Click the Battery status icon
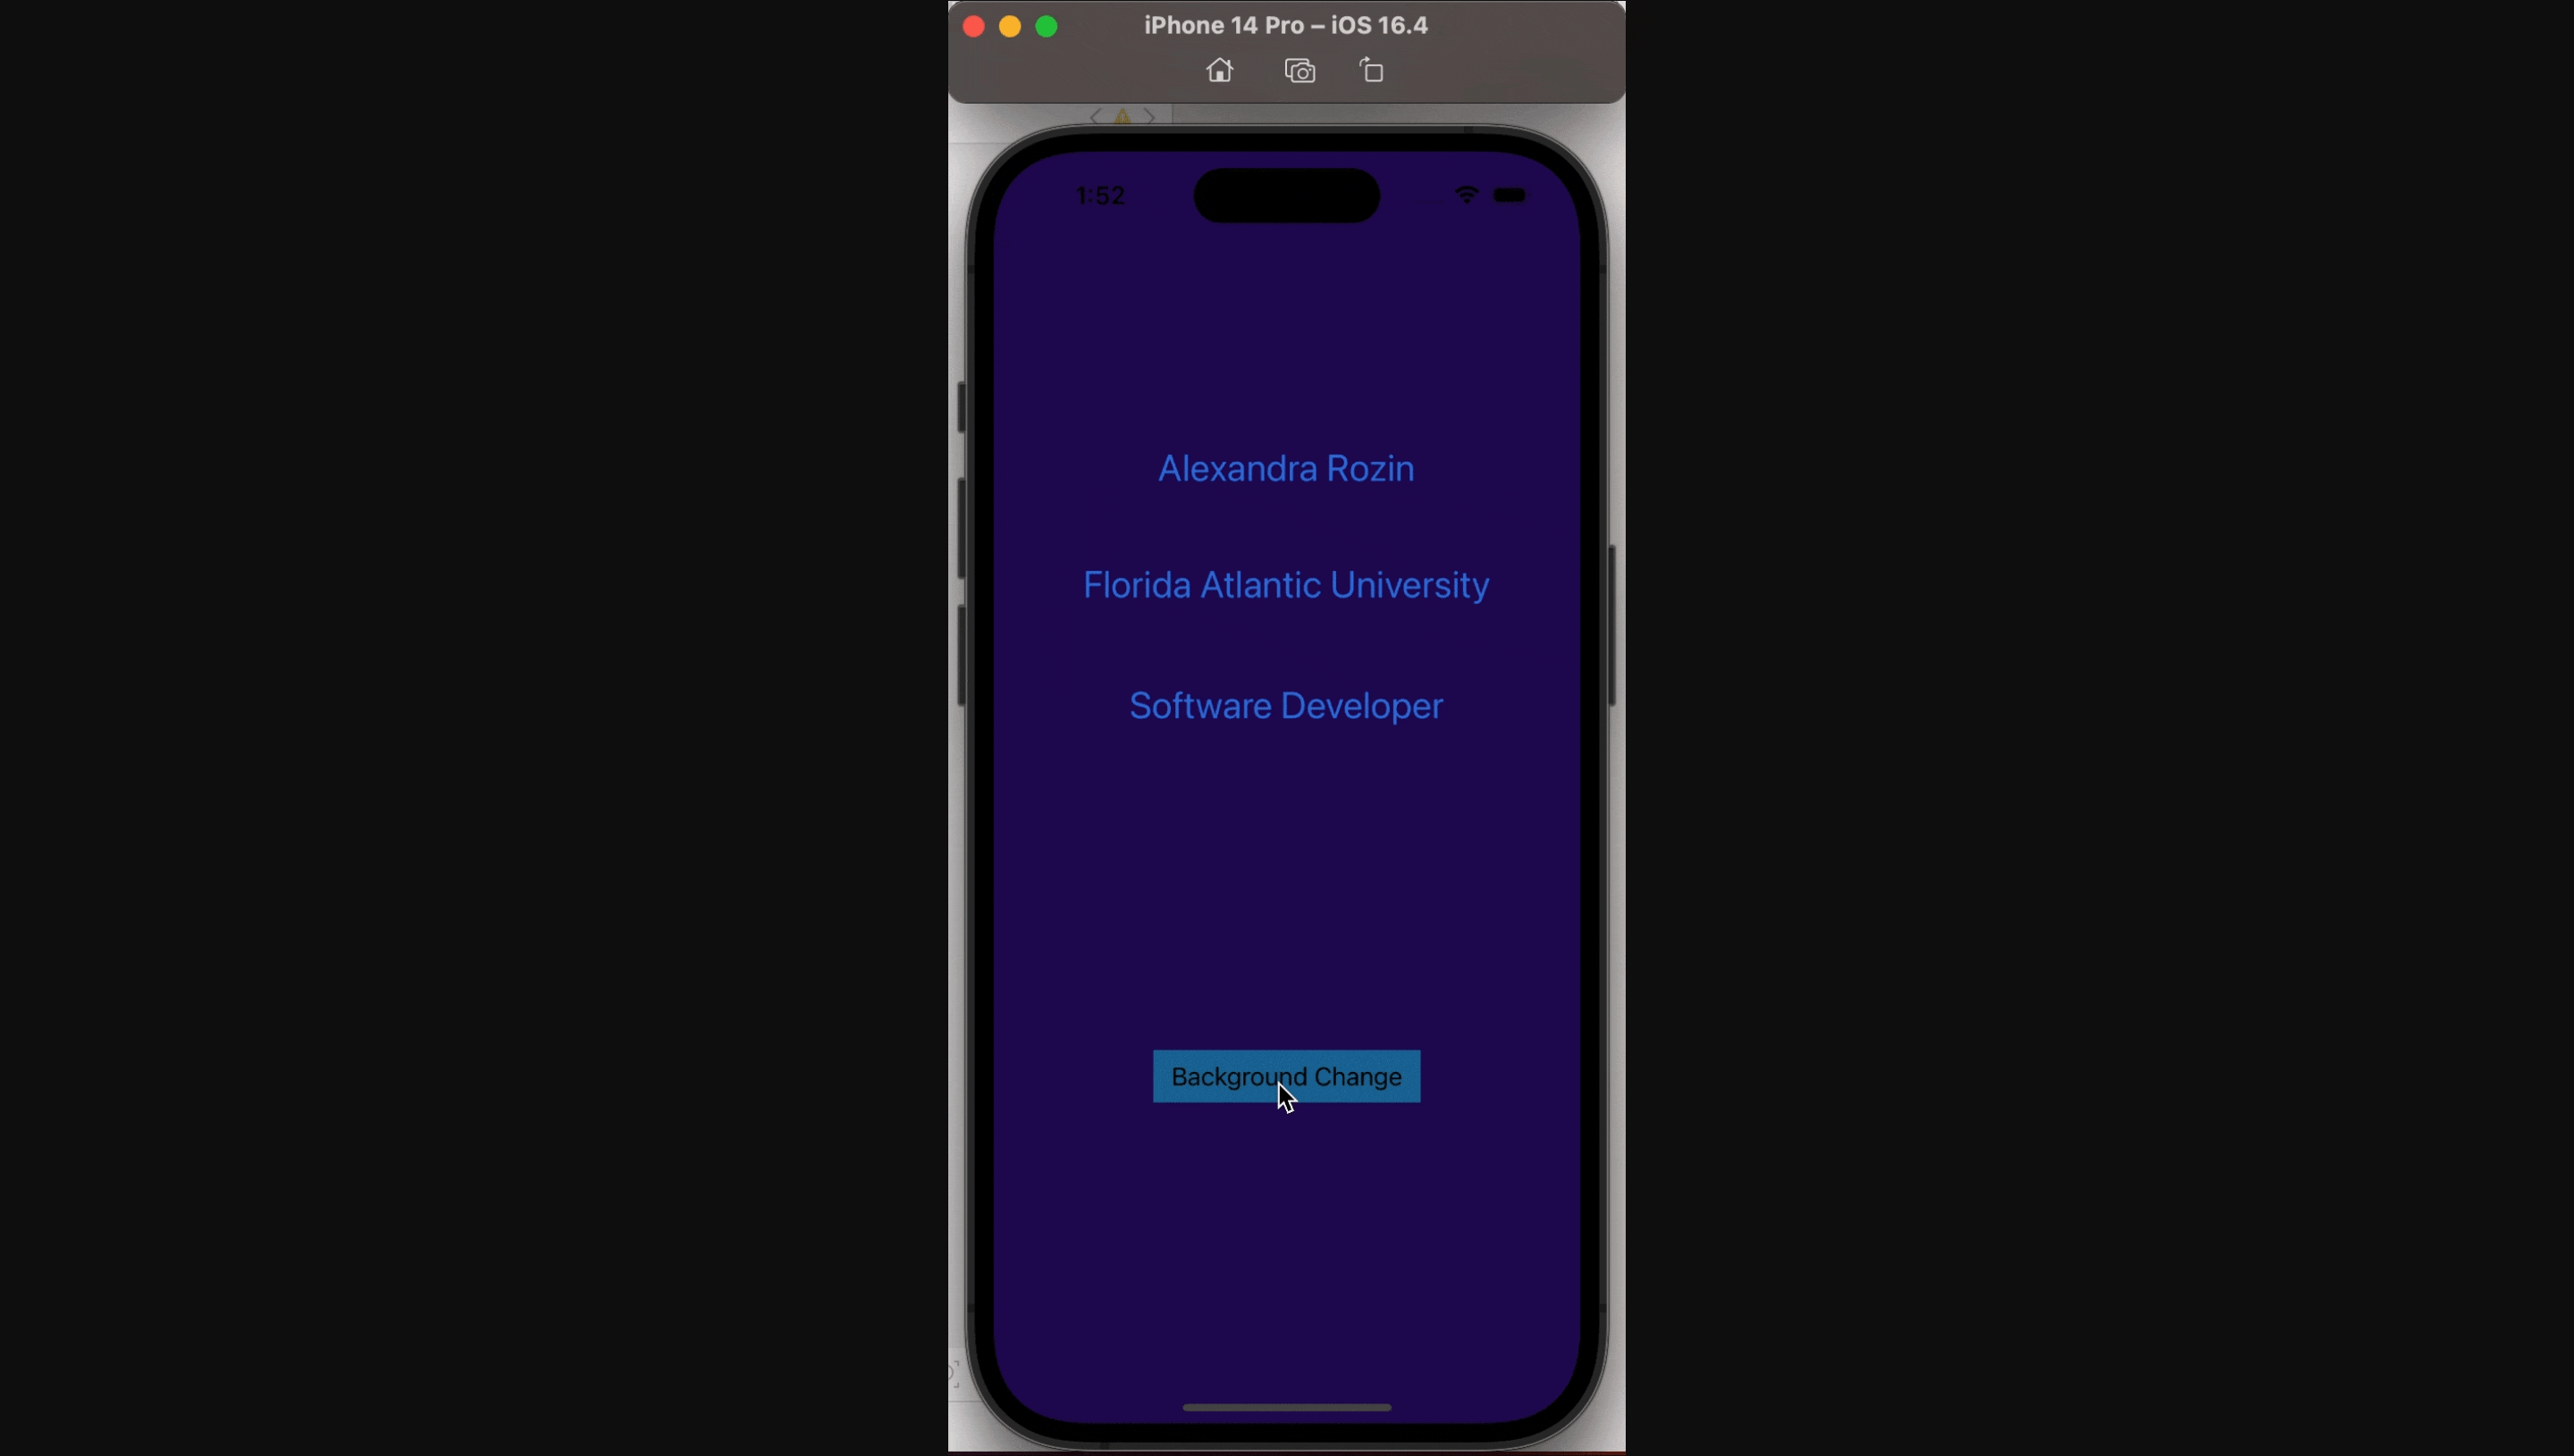 click(1510, 195)
